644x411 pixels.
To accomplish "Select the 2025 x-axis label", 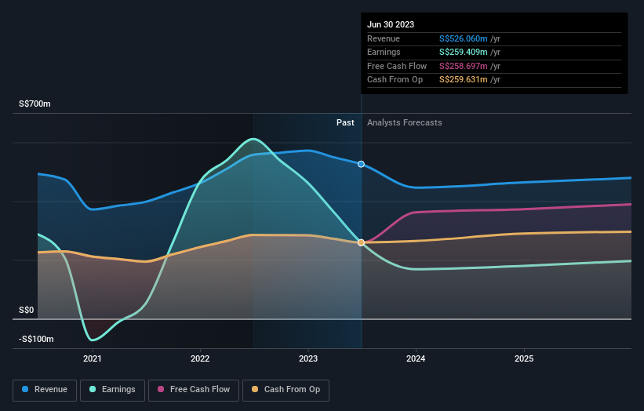I will 524,358.
